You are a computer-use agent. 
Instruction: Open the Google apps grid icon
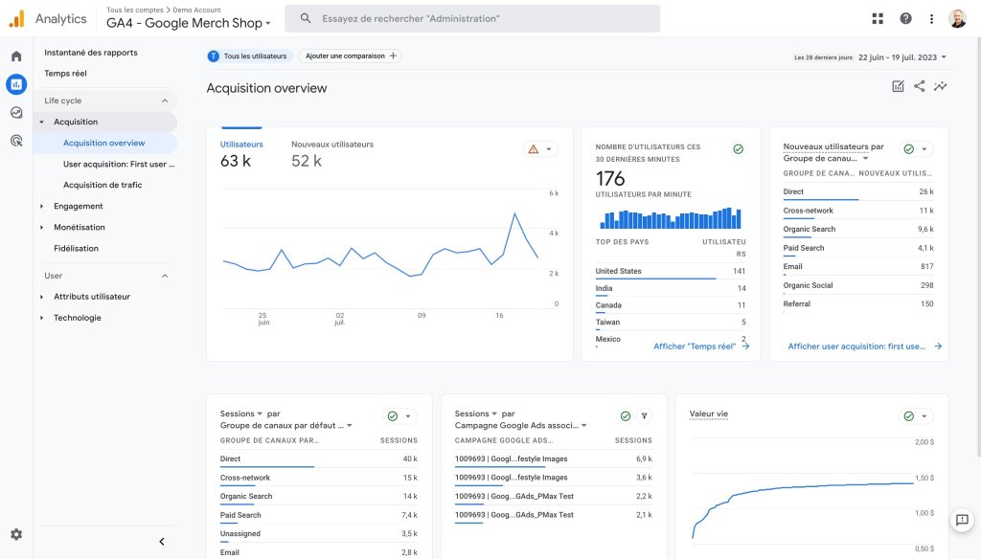pos(878,19)
